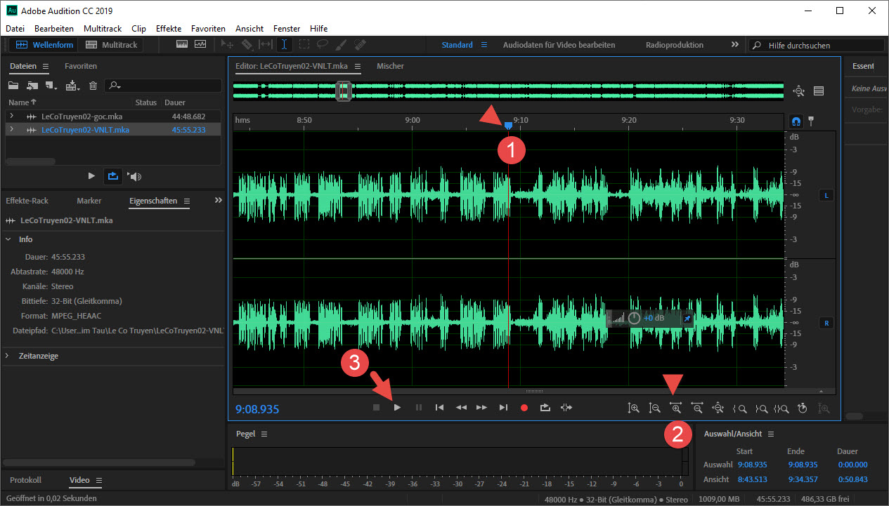Show more workspaces with the double chevron
Screen dimensions: 889x506
point(735,44)
